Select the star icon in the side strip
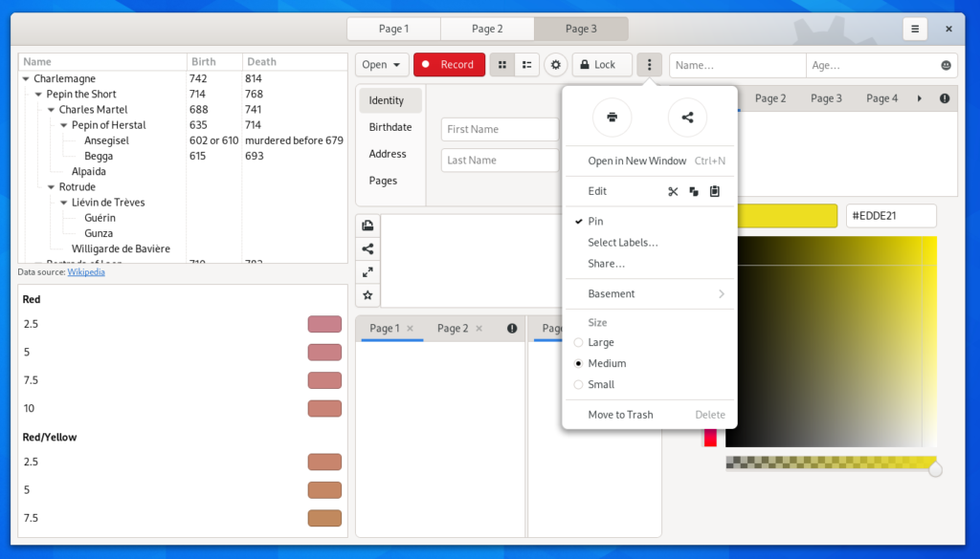The image size is (980, 559). pos(368,295)
